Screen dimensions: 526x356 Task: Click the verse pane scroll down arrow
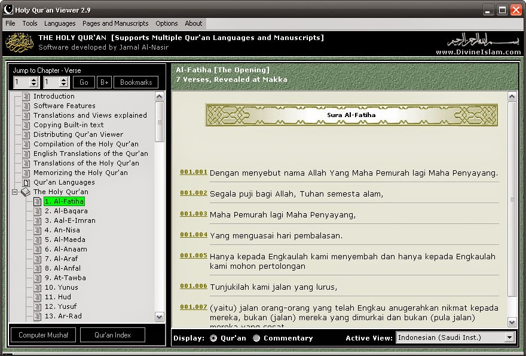[512, 323]
